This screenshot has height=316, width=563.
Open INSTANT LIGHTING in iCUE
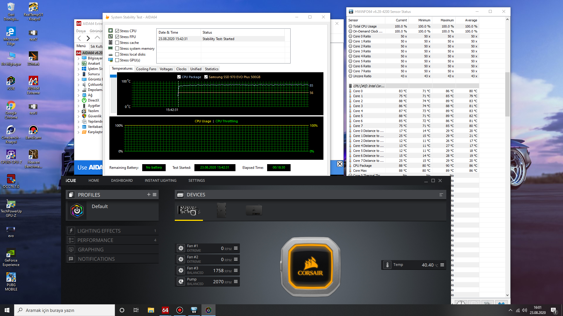pyautogui.click(x=160, y=181)
